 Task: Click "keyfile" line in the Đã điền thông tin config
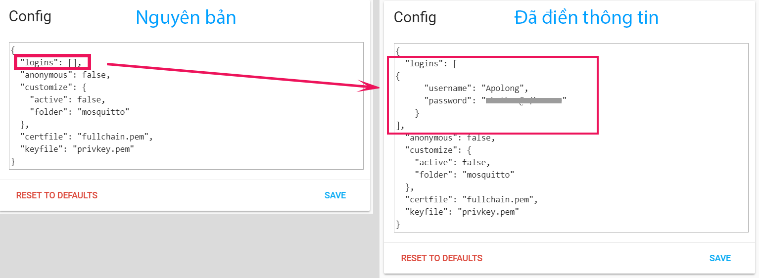(462, 212)
